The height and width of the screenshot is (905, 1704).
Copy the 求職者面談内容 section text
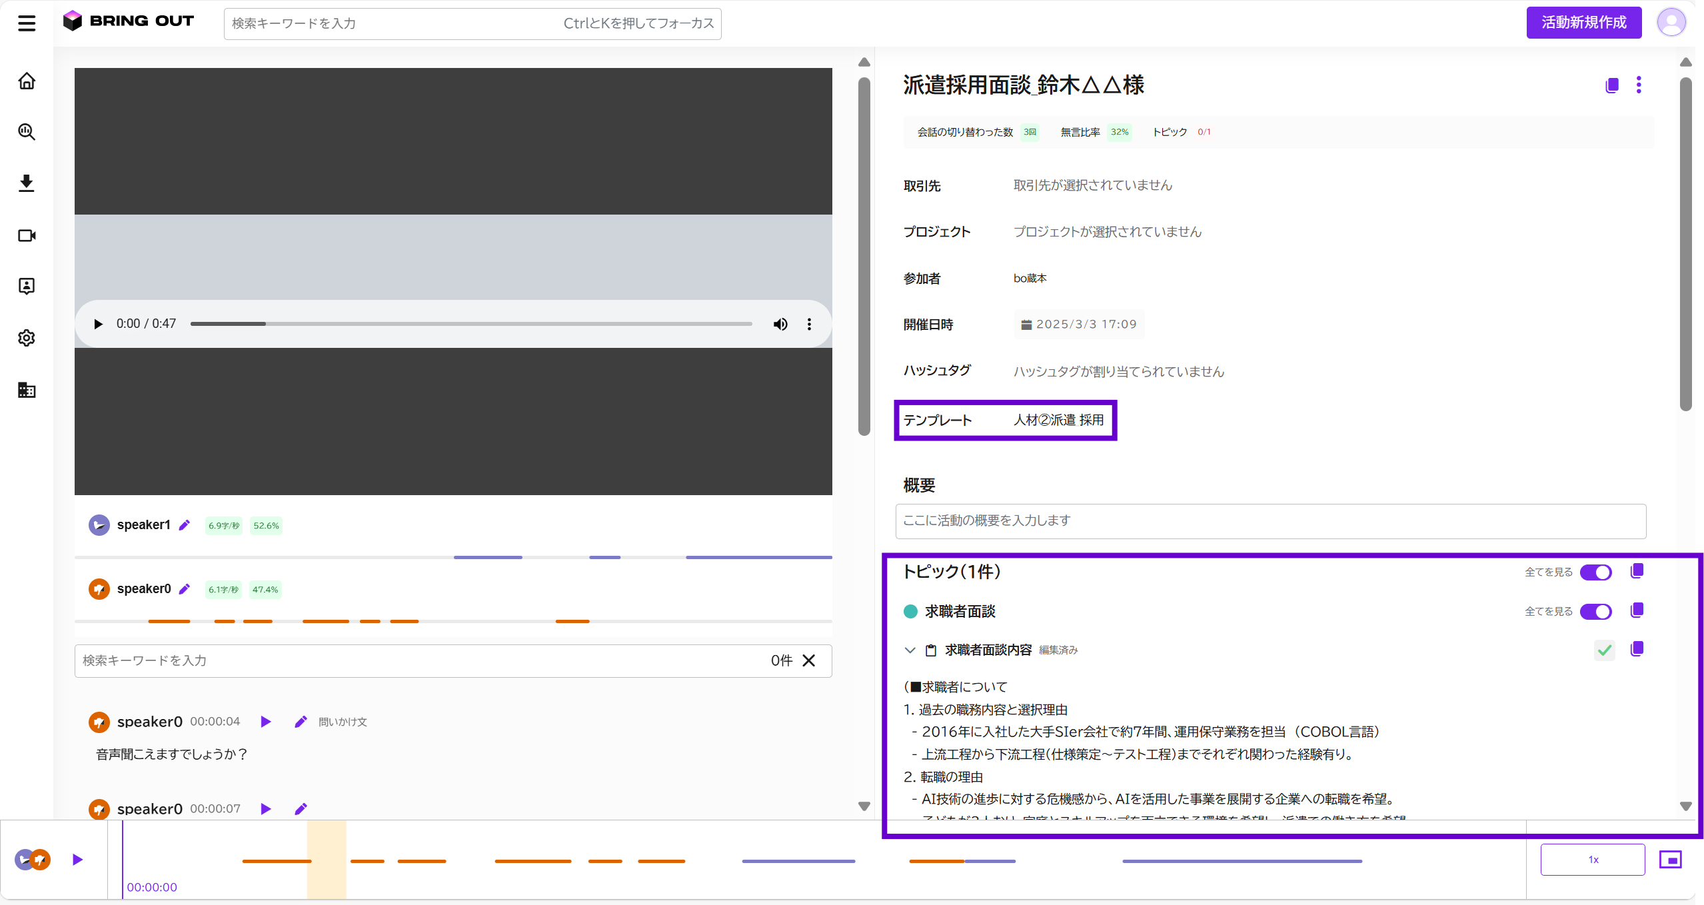point(1637,649)
